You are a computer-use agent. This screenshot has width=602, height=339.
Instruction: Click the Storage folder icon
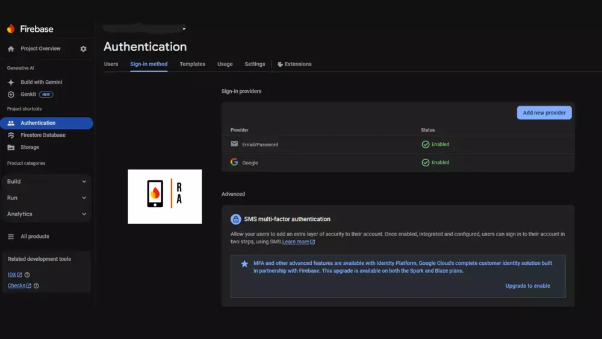(x=11, y=148)
